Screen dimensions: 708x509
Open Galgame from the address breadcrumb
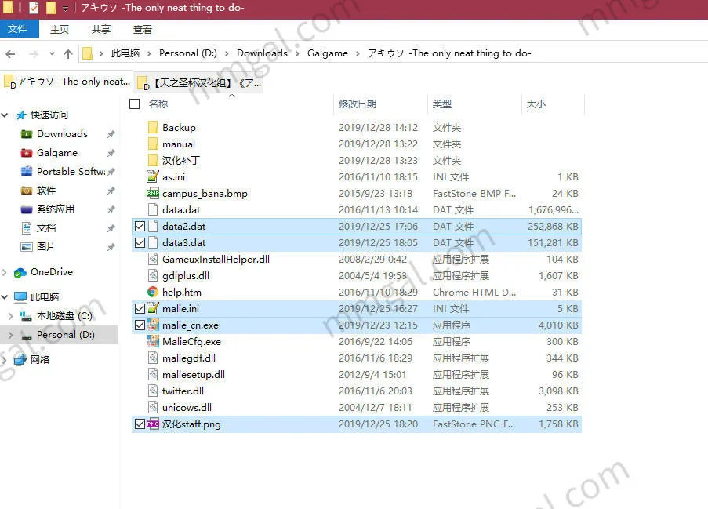point(327,53)
